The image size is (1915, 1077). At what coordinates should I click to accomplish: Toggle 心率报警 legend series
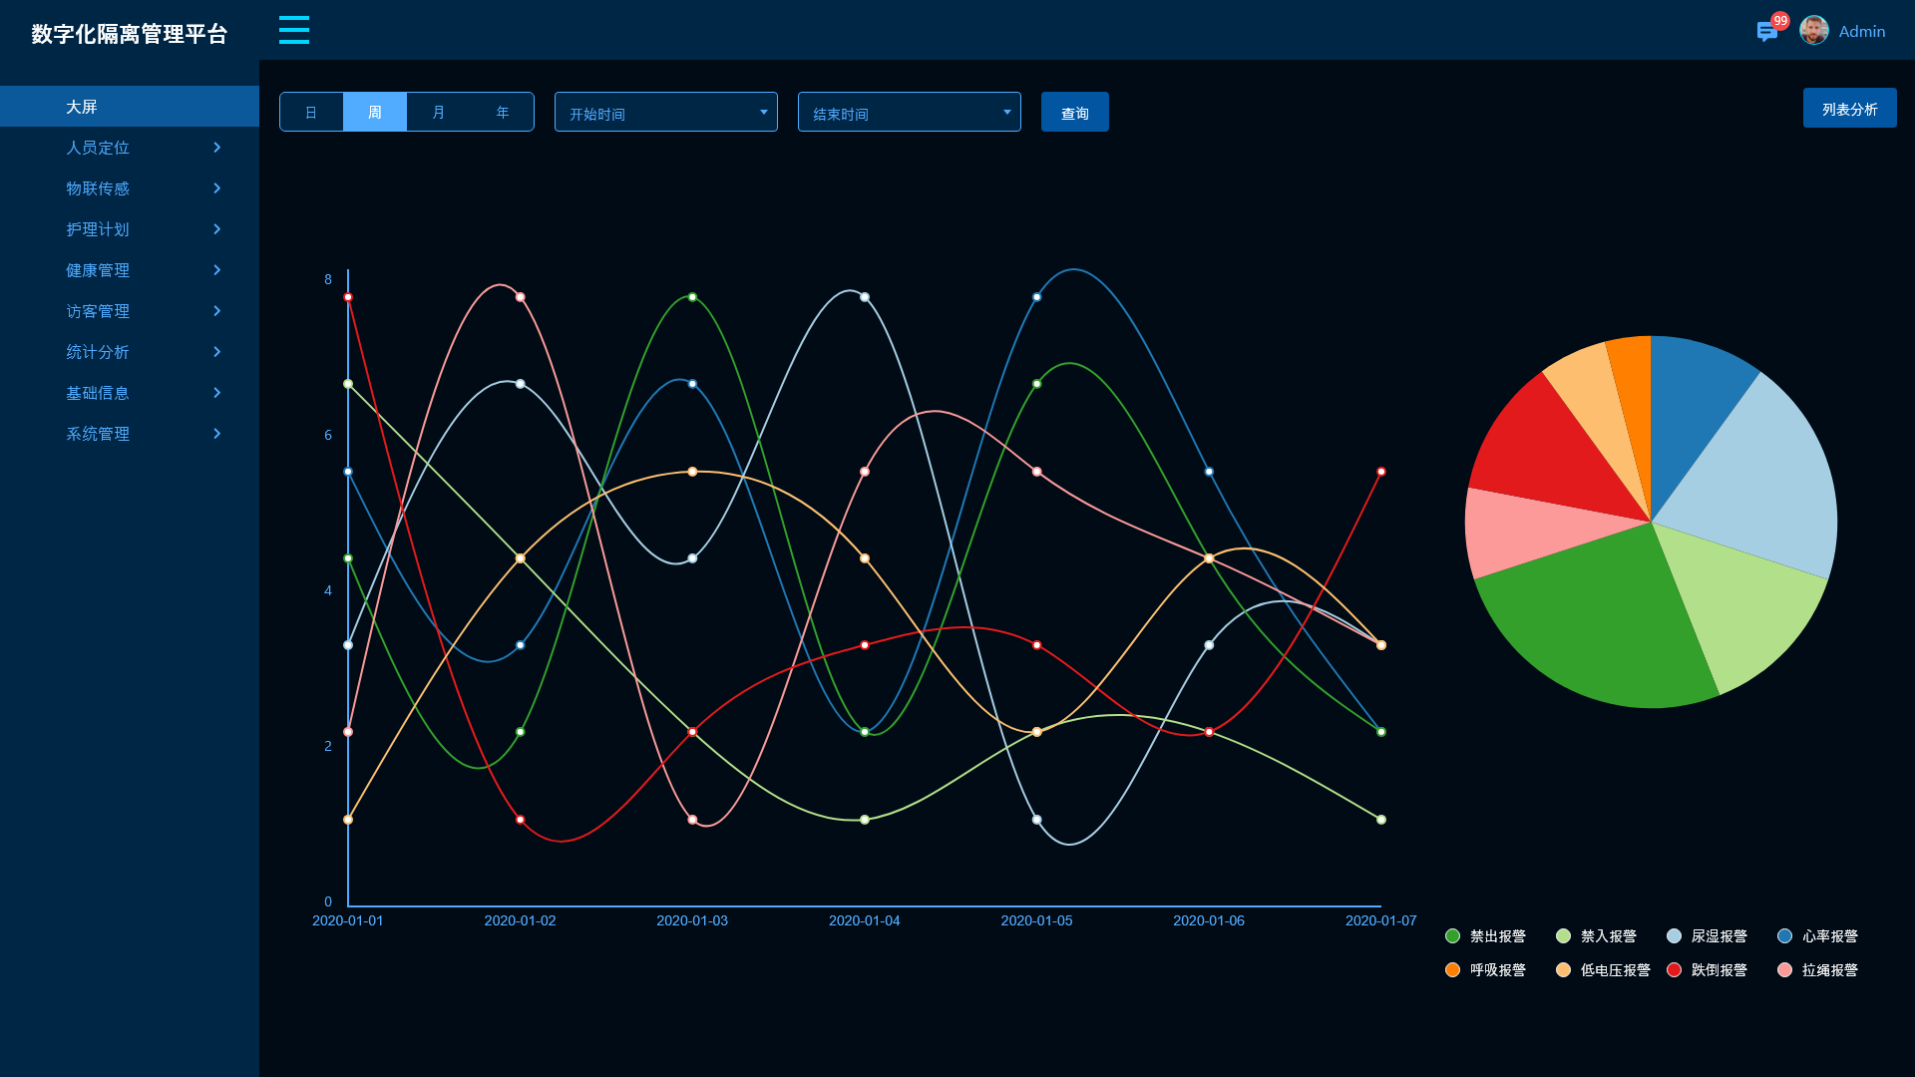tap(1818, 935)
